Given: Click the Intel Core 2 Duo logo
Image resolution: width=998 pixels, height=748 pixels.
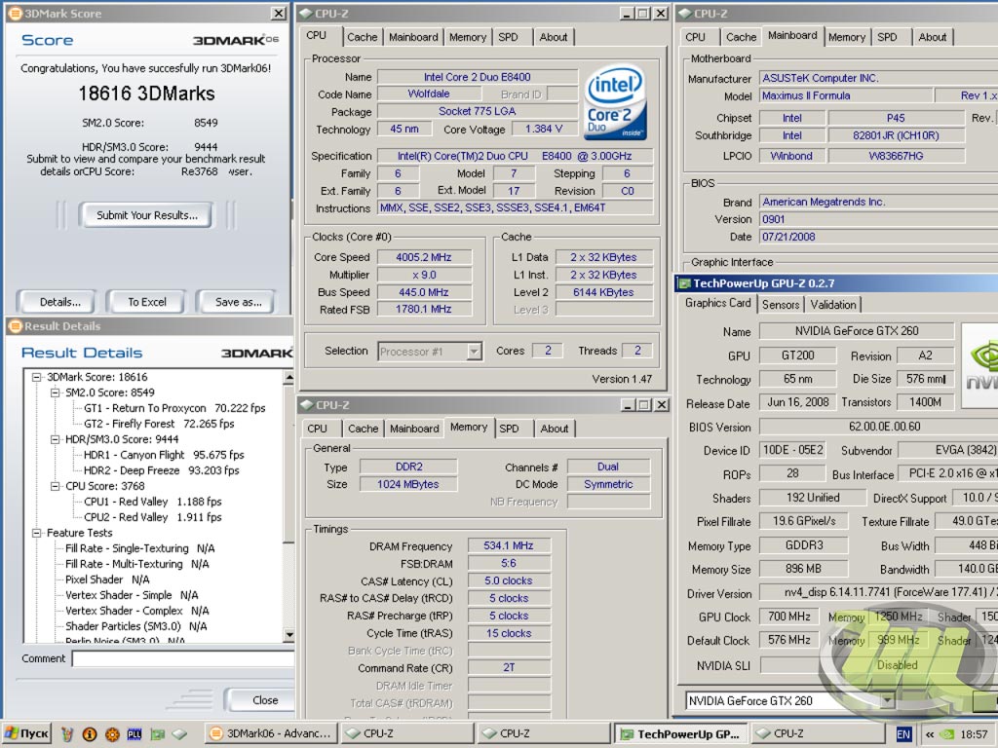Looking at the screenshot, I should [615, 102].
